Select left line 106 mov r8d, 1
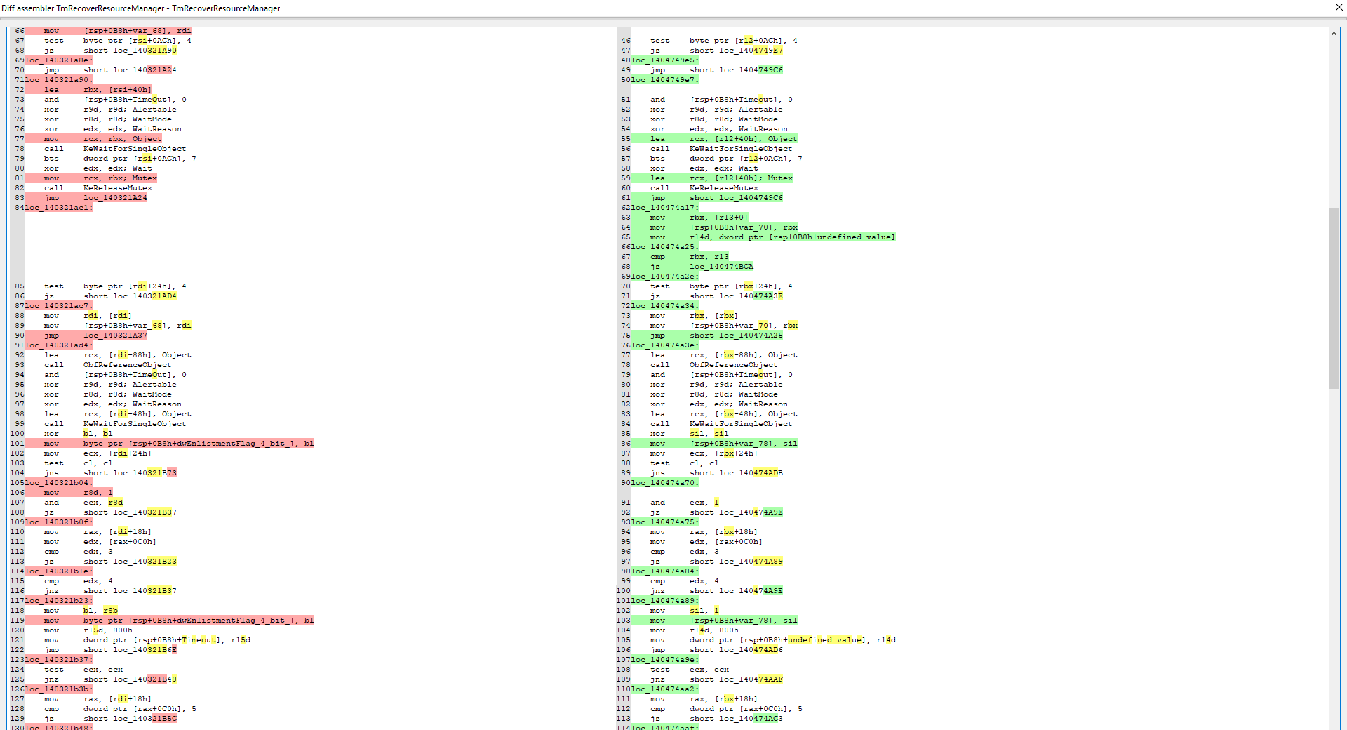 point(78,493)
